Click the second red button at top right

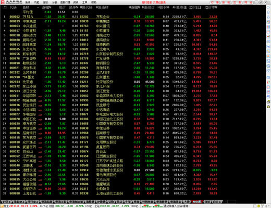click(x=226, y=3)
